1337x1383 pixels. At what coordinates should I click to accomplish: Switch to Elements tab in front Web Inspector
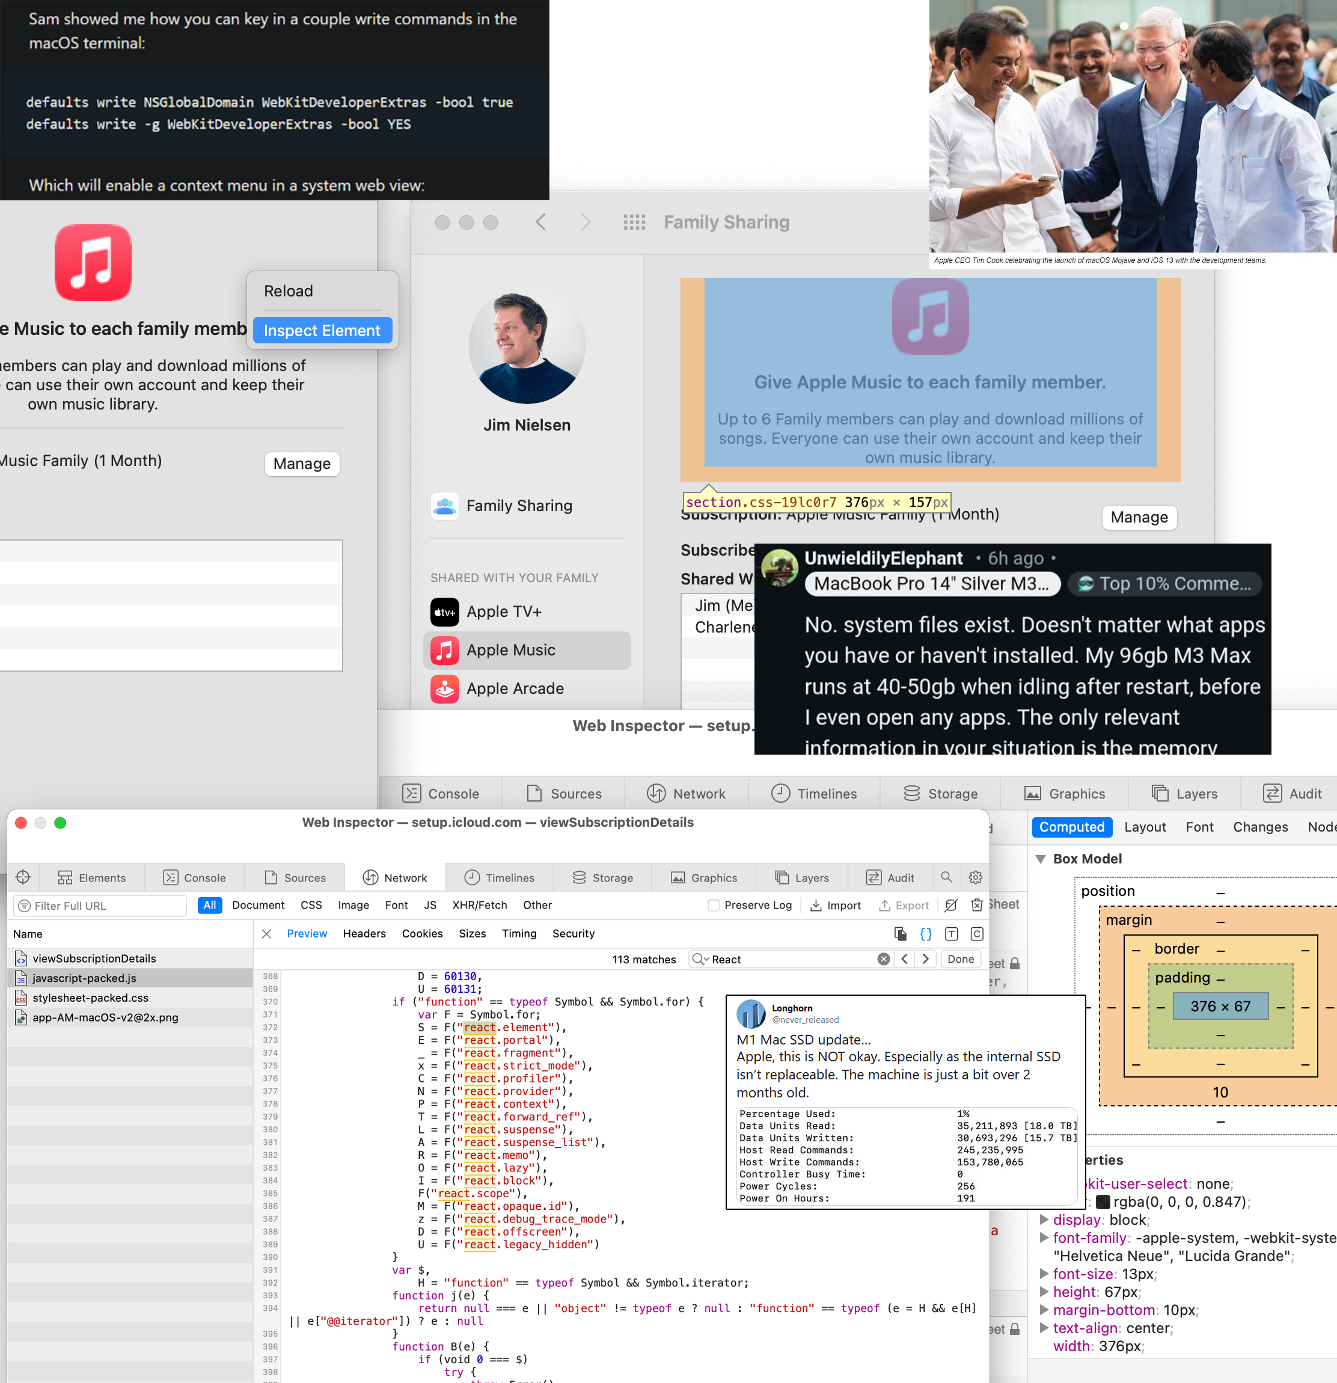coord(92,877)
